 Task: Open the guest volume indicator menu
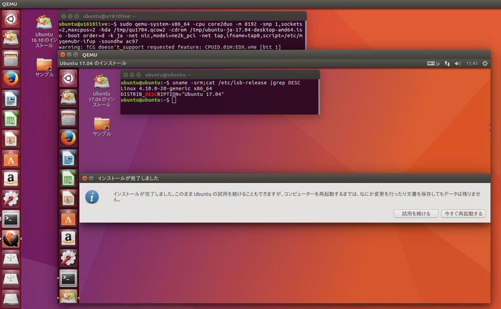pyautogui.click(x=458, y=63)
